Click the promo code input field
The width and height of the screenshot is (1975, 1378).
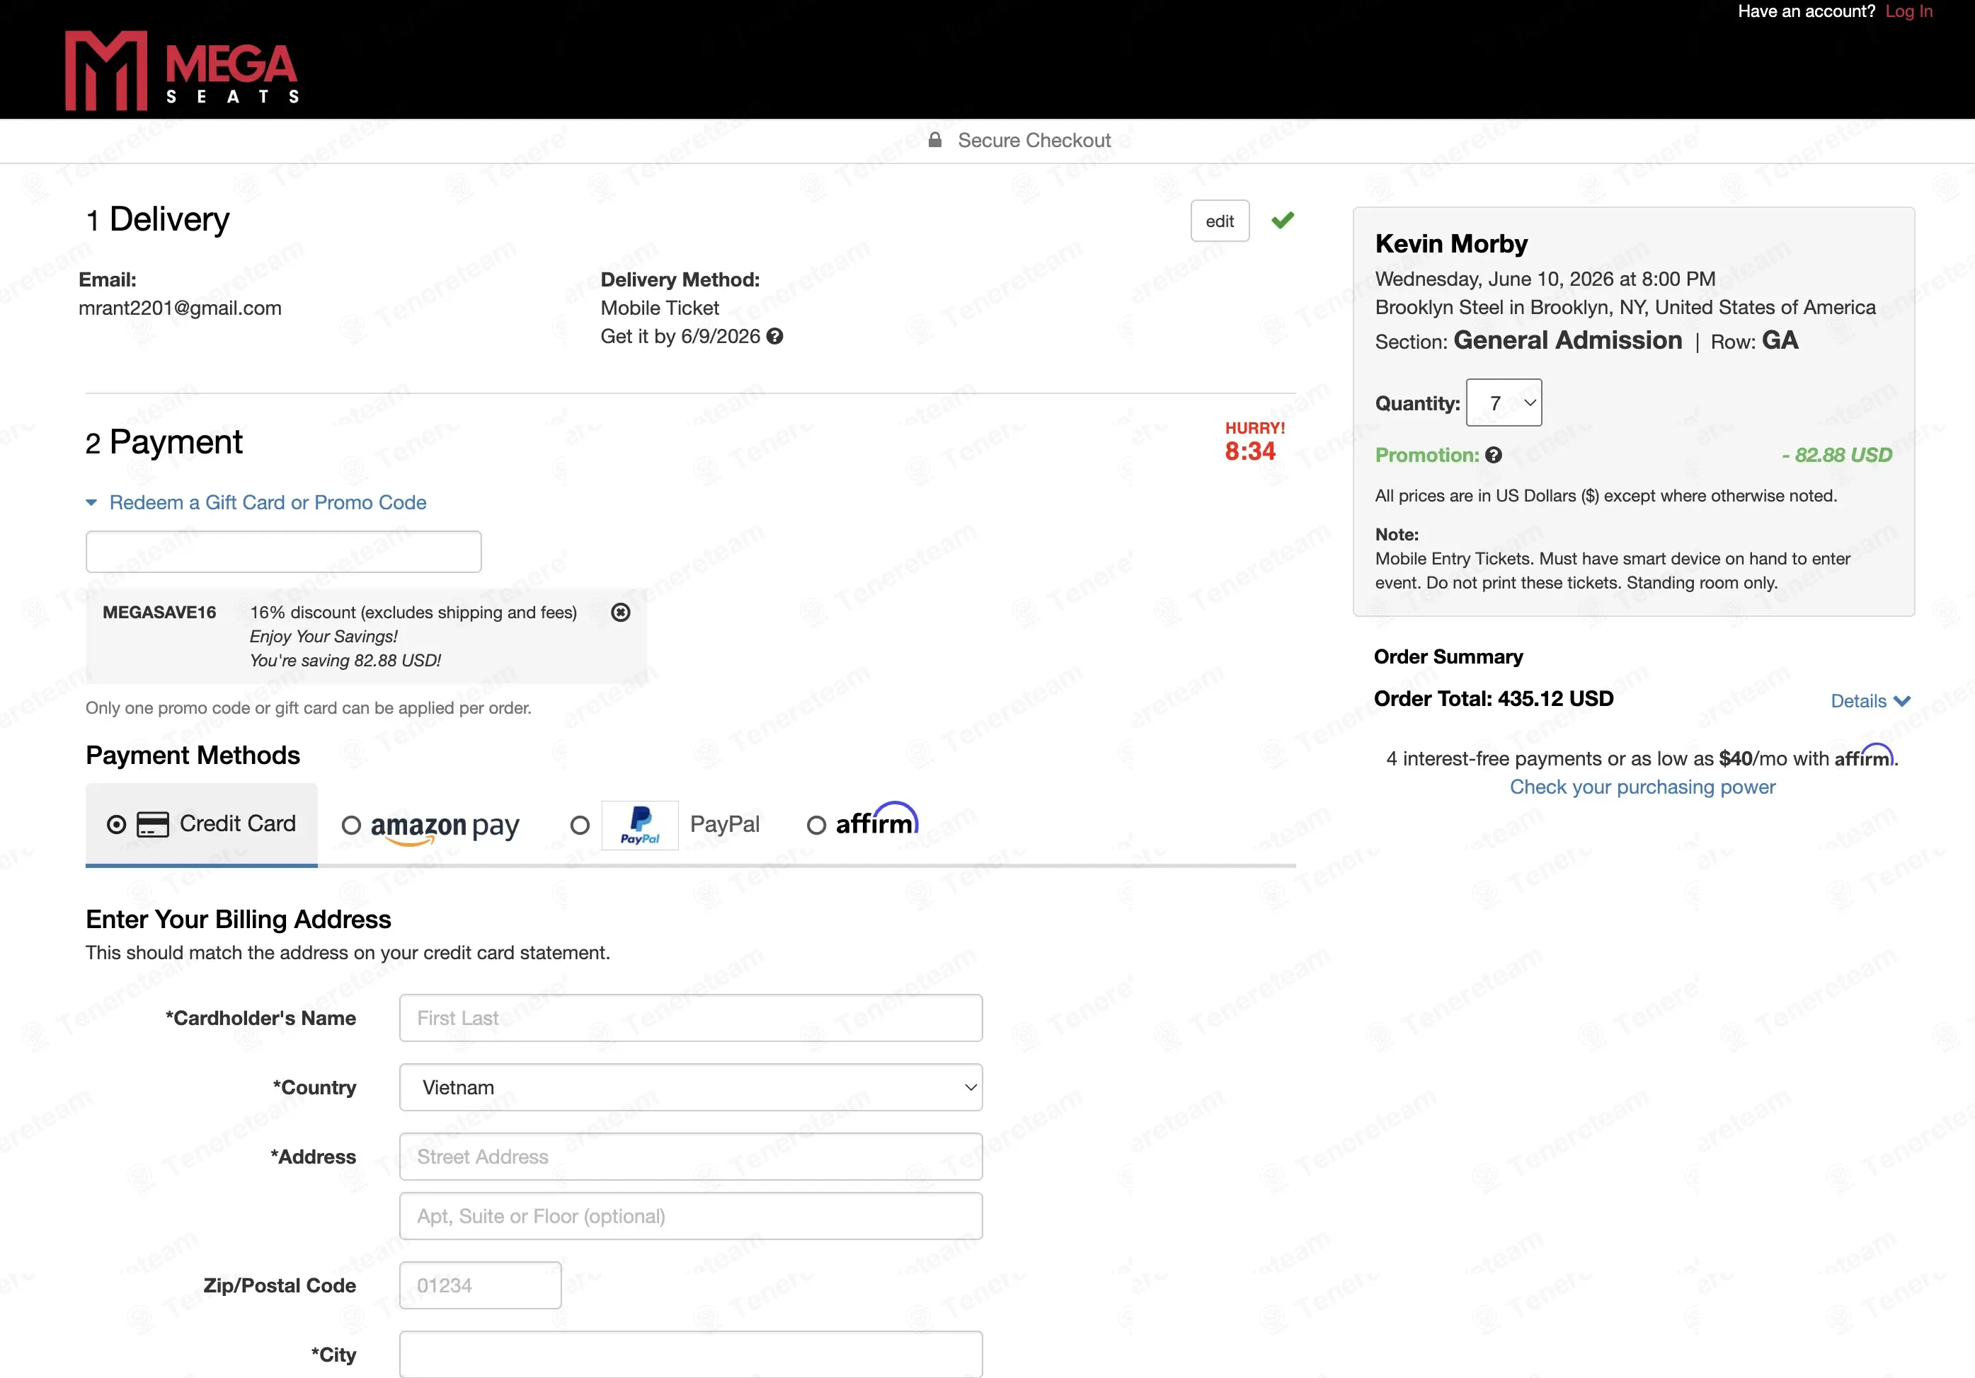pyautogui.click(x=283, y=552)
